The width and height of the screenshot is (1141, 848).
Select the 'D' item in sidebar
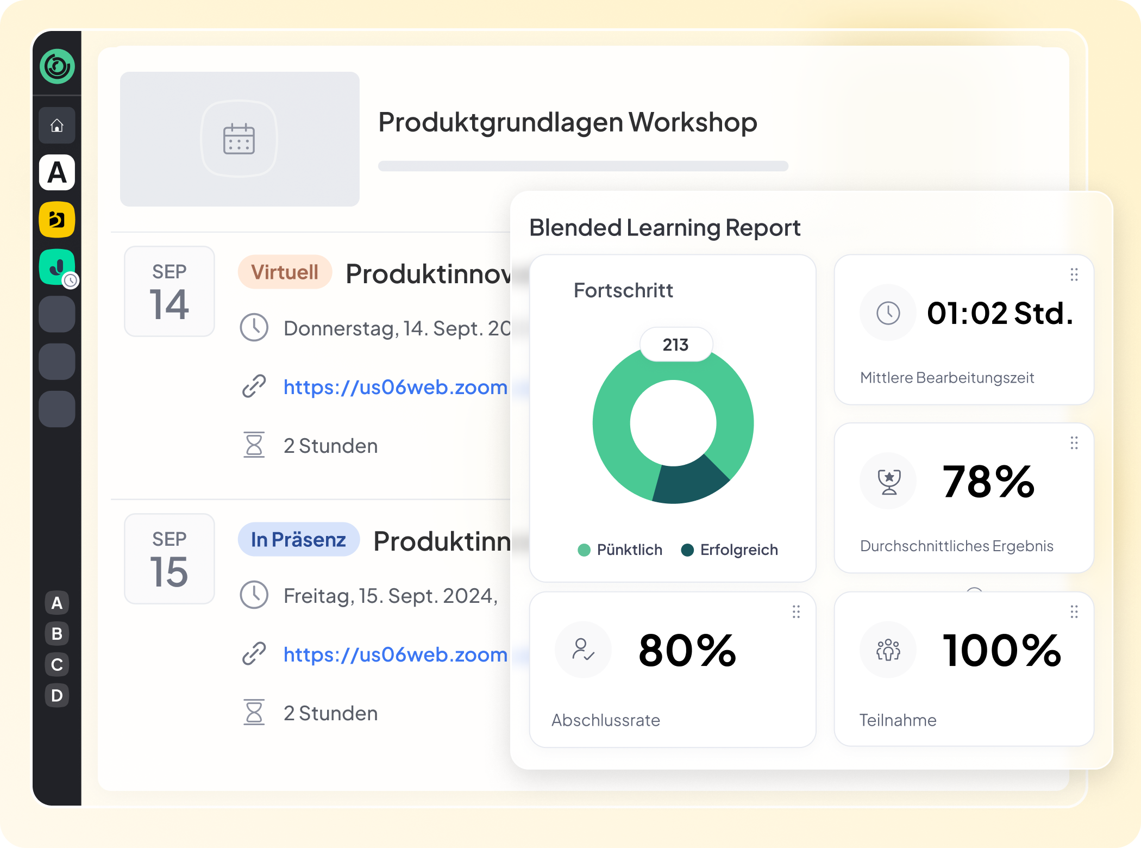57,695
